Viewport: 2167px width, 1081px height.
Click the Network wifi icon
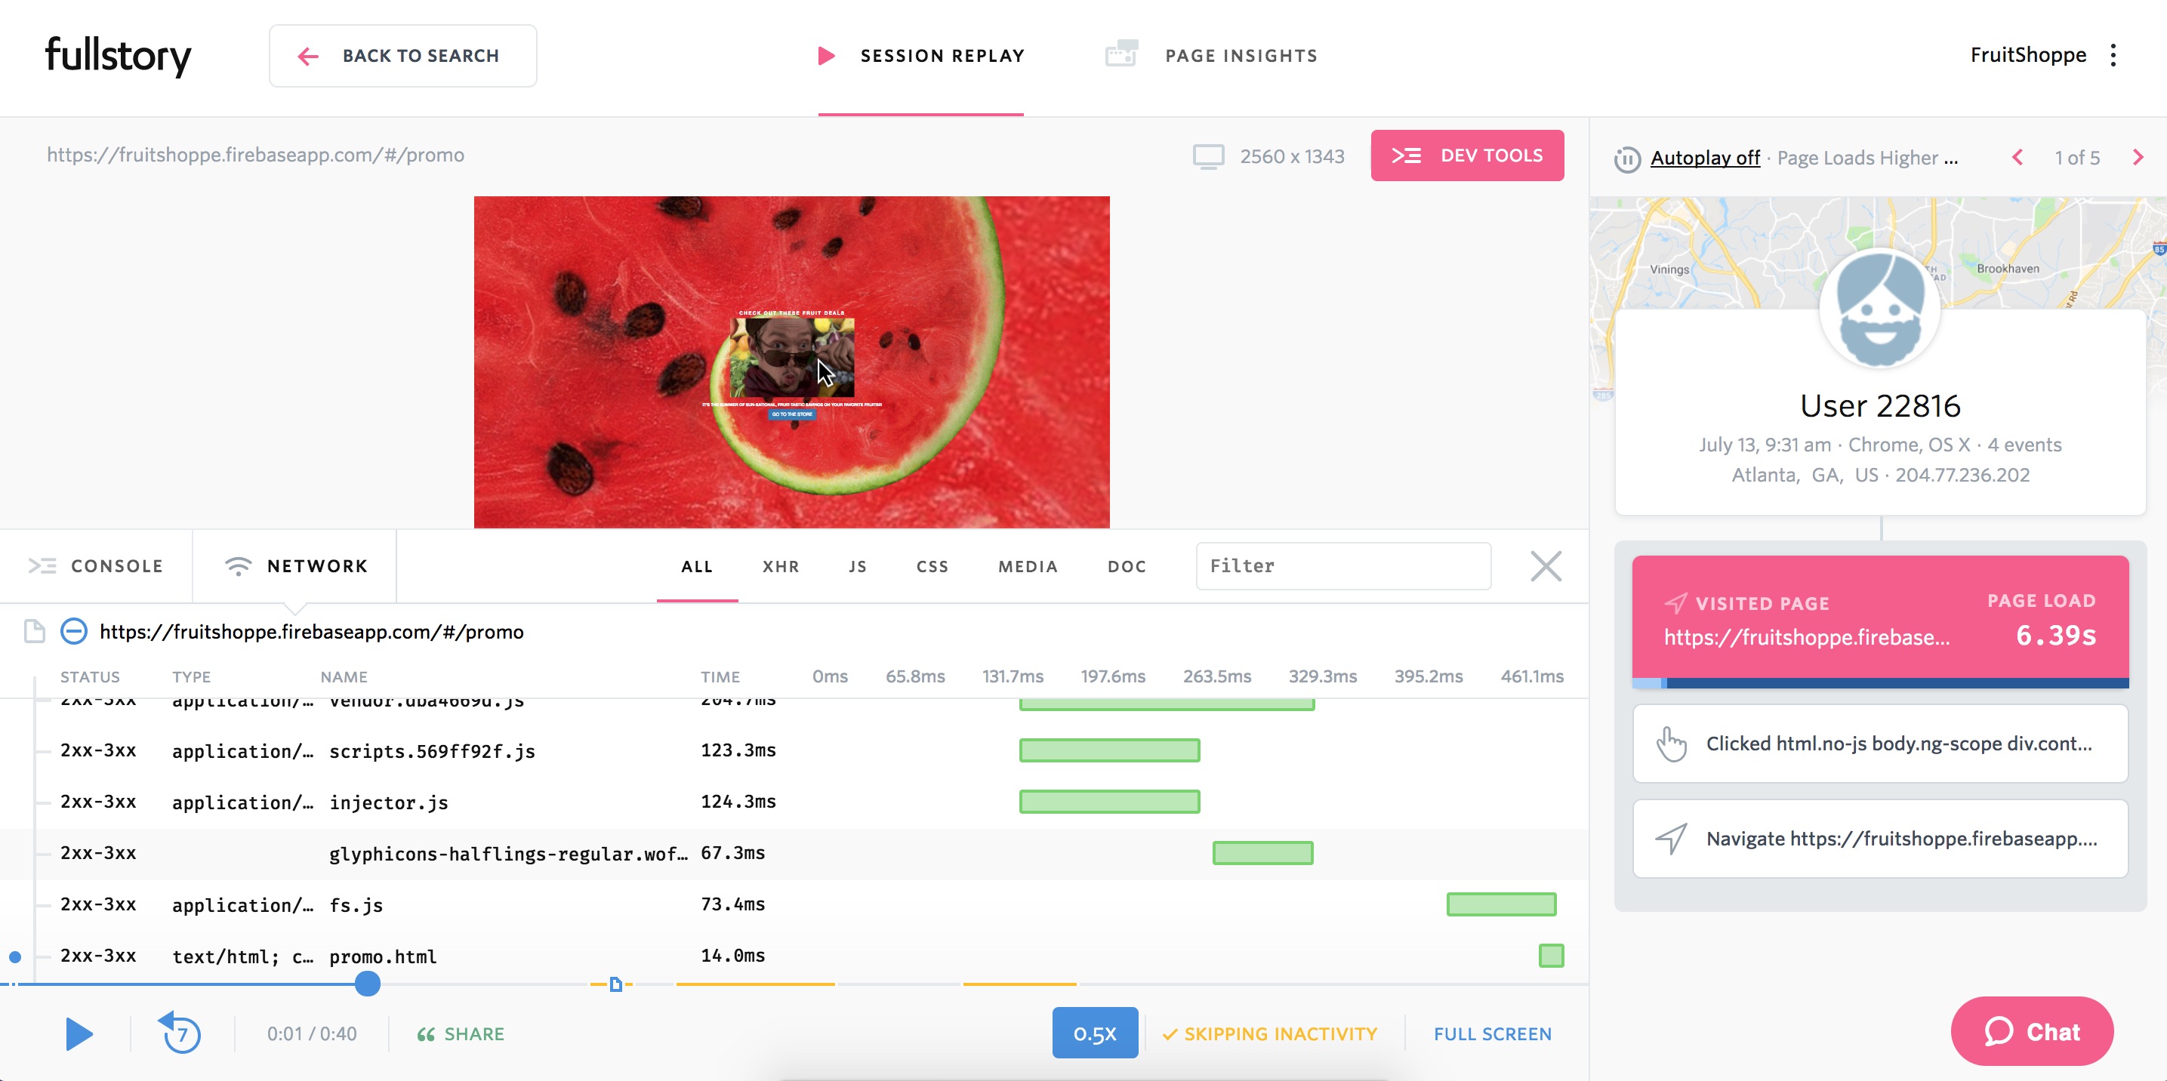point(239,566)
